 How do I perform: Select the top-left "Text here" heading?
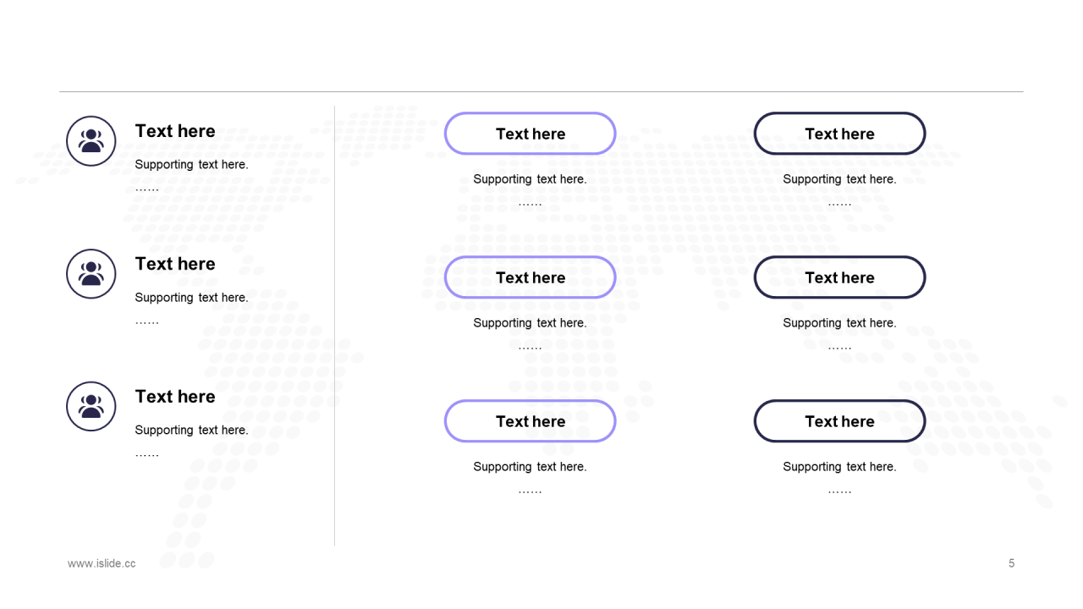pos(175,131)
